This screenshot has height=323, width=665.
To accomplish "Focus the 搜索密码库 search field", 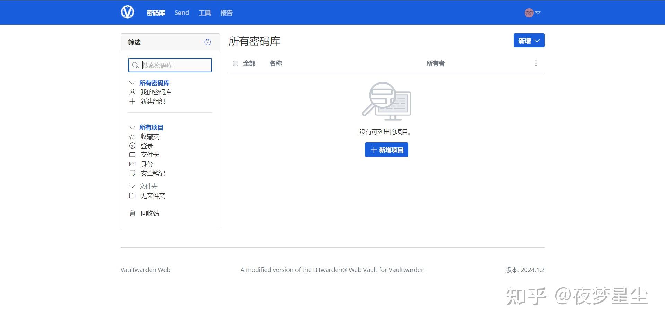I will click(170, 65).
